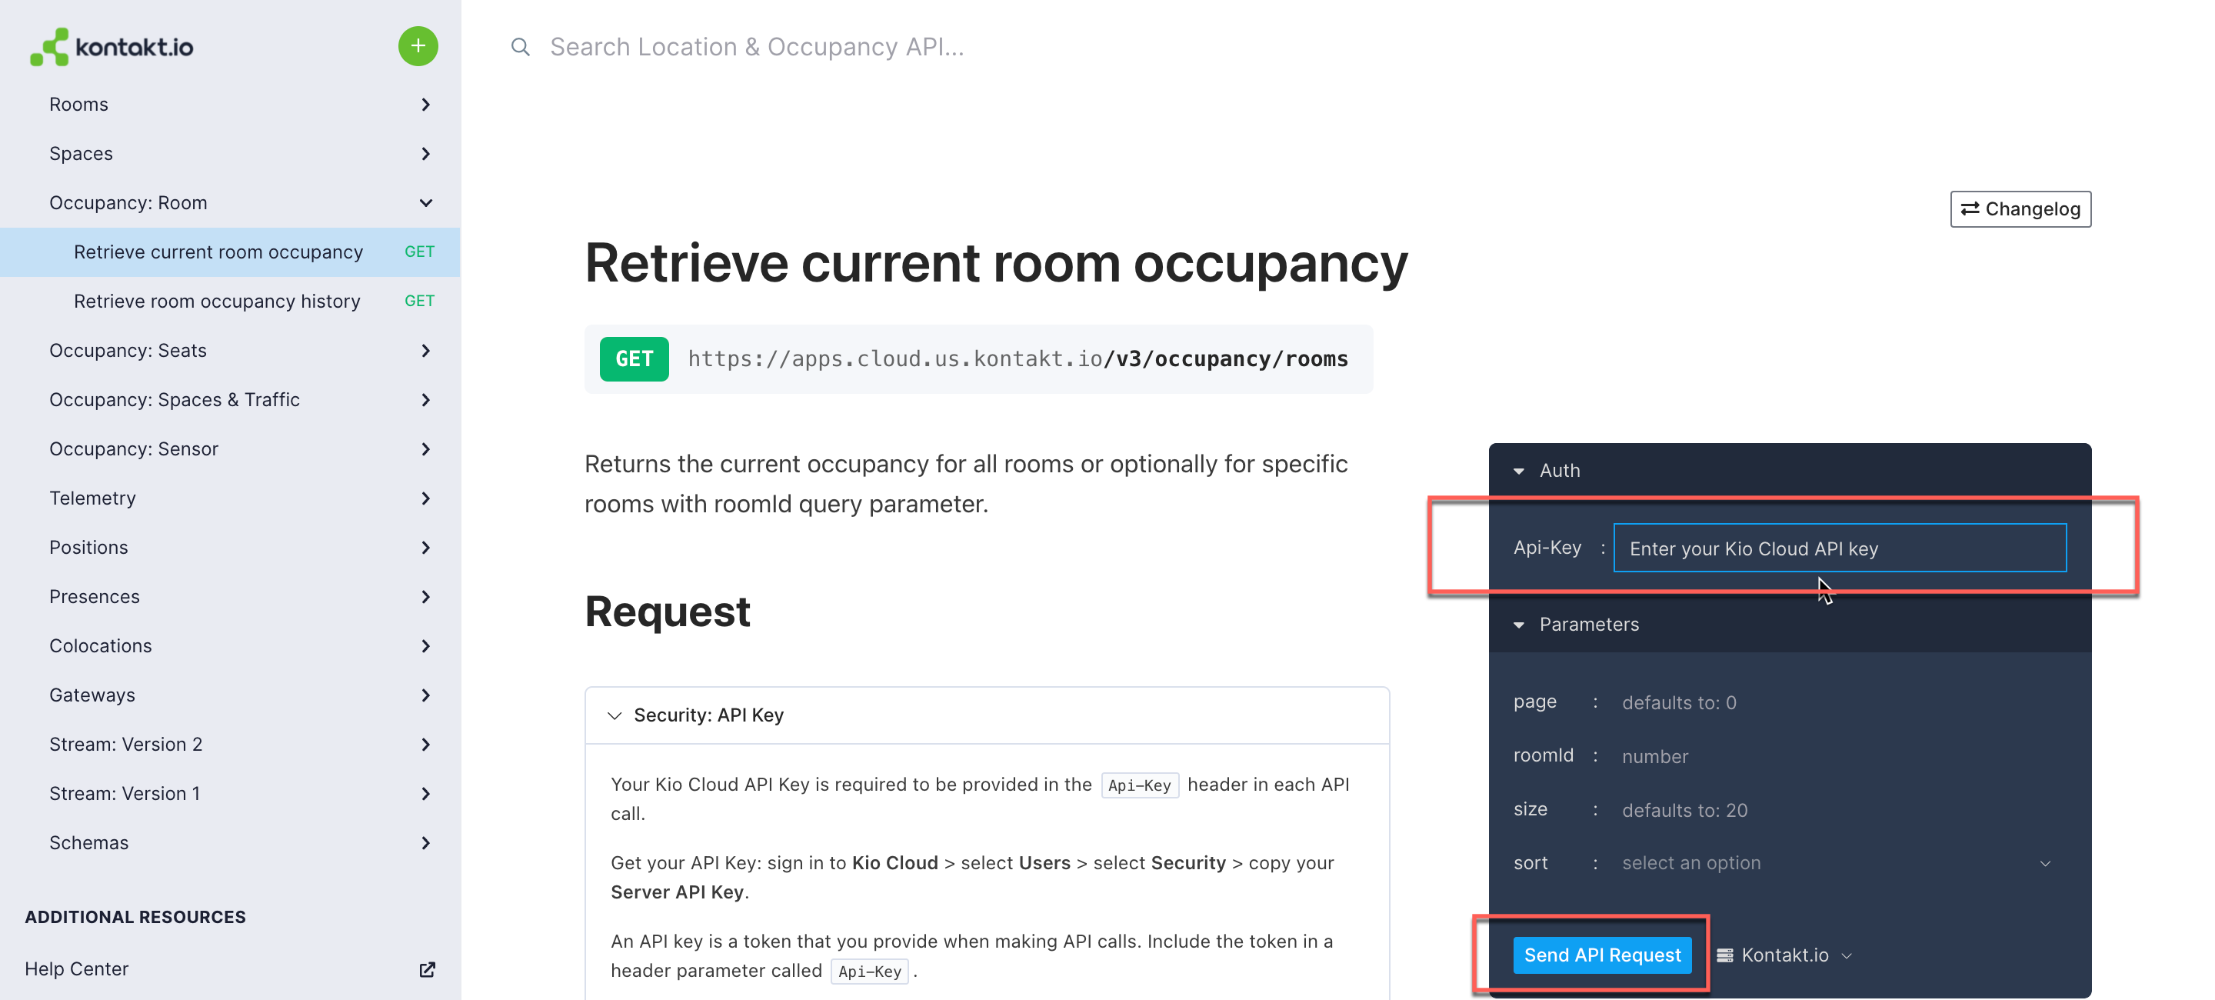Expand the Gateways chevron
Image resolution: width=2215 pixels, height=1000 pixels.
pos(425,695)
